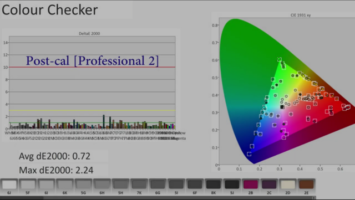
Task: Click the DeltaE 2000 chart title
Action: point(89,33)
